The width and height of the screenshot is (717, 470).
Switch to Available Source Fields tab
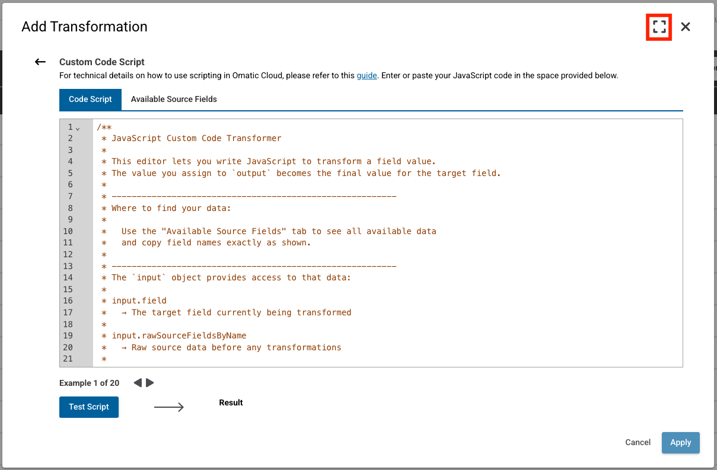tap(174, 100)
